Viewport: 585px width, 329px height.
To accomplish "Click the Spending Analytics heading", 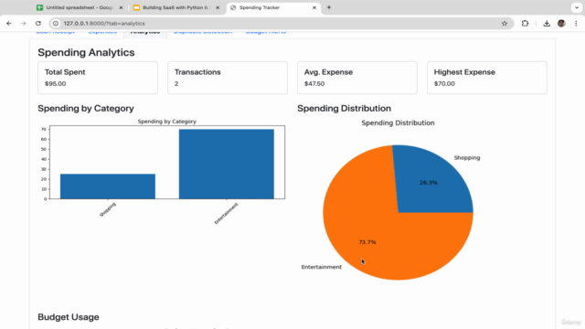I will tap(86, 53).
